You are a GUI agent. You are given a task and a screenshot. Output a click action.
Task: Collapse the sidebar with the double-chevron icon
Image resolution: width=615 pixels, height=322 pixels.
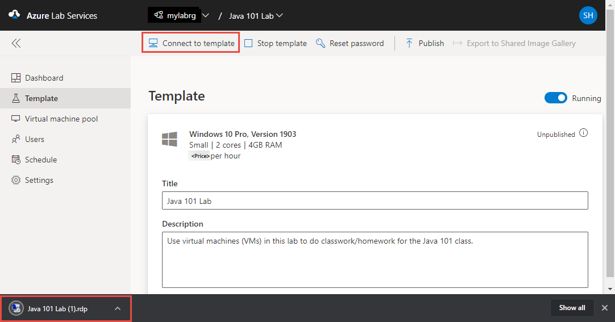(16, 43)
